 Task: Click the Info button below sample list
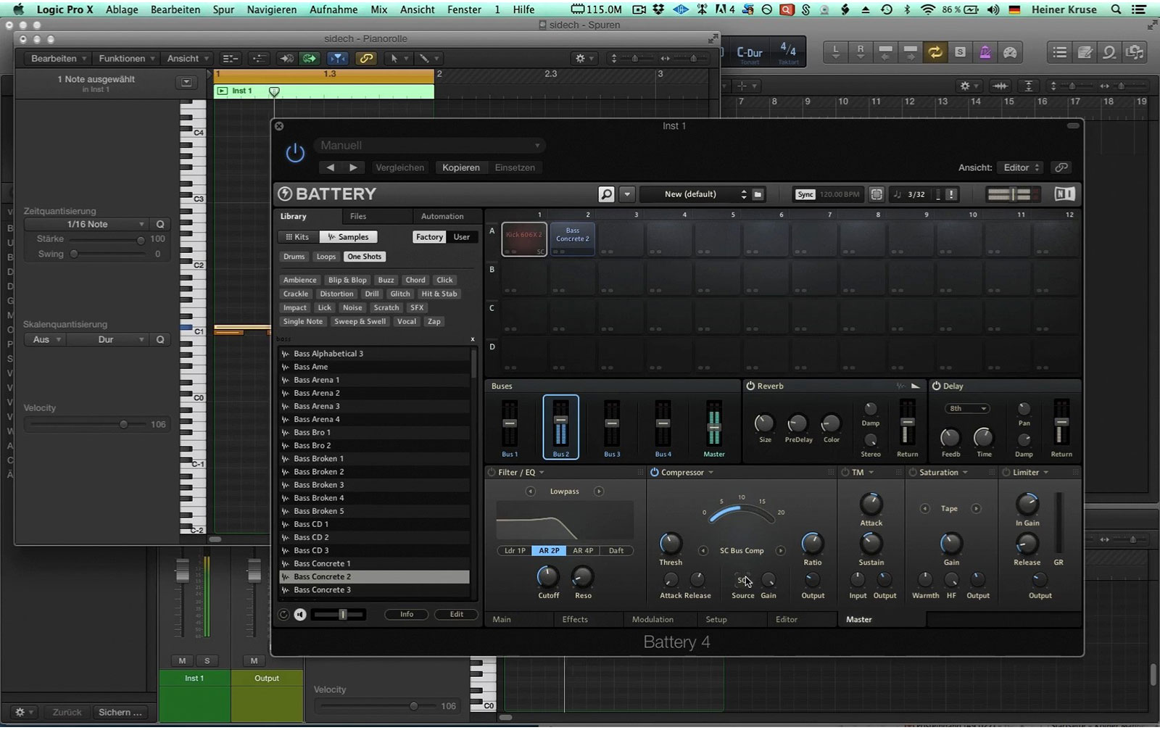pyautogui.click(x=407, y=615)
